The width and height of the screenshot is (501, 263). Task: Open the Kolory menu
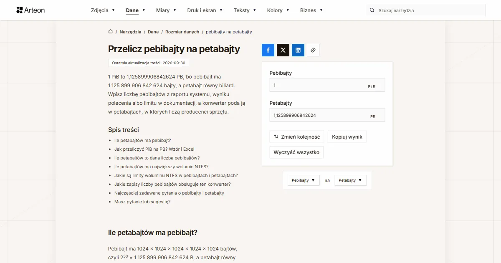278,10
